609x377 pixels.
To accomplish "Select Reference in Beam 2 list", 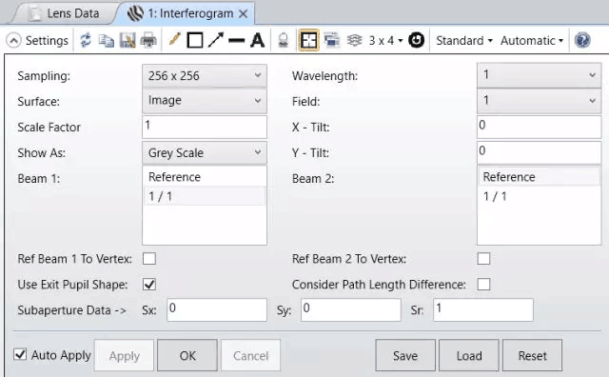I will pyautogui.click(x=540, y=177).
